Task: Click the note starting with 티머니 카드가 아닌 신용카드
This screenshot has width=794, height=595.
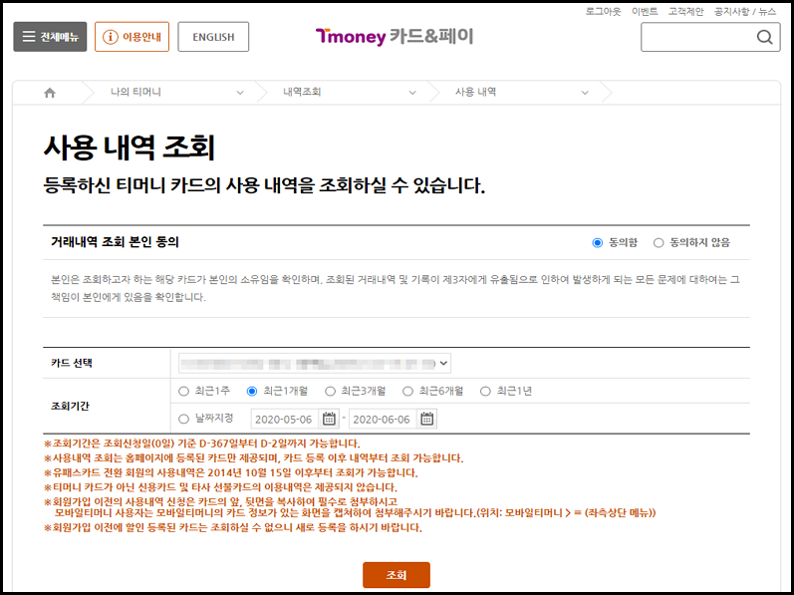Action: tap(220, 487)
